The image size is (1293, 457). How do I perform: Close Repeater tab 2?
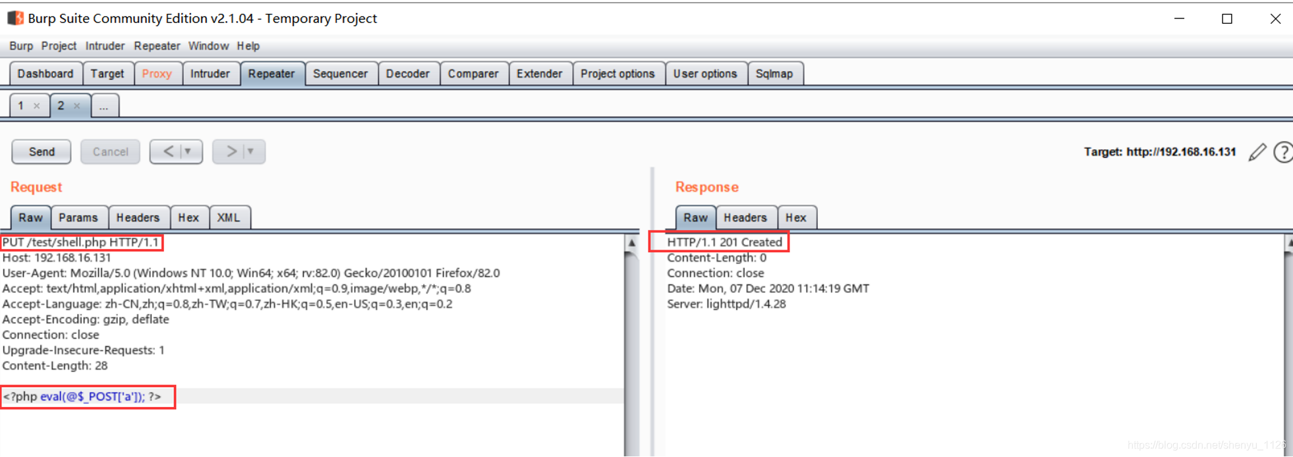77,106
